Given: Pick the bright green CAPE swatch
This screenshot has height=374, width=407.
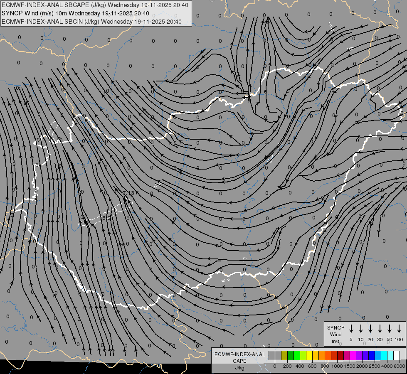Looking at the screenshot, I should click(x=297, y=355).
